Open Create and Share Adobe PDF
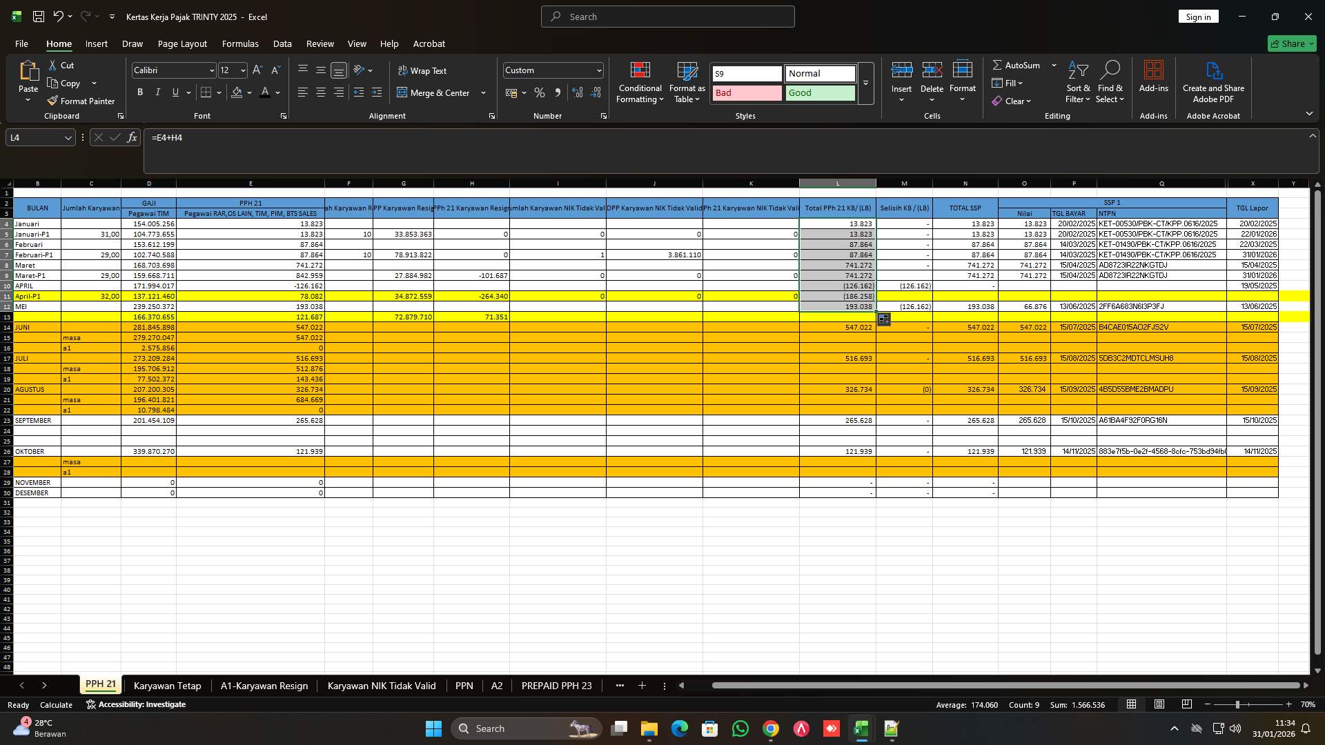1325x745 pixels. 1213,81
